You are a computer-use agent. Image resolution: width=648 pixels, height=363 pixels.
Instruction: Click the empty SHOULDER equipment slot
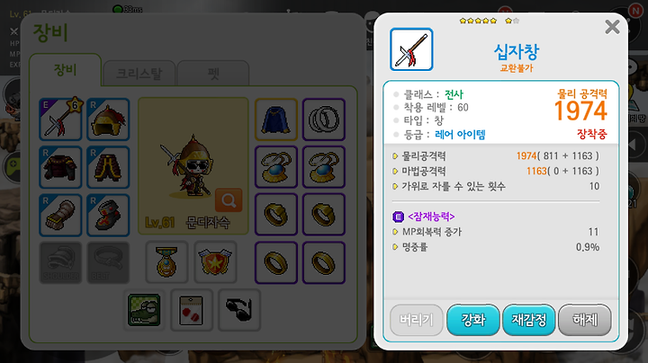(60, 262)
